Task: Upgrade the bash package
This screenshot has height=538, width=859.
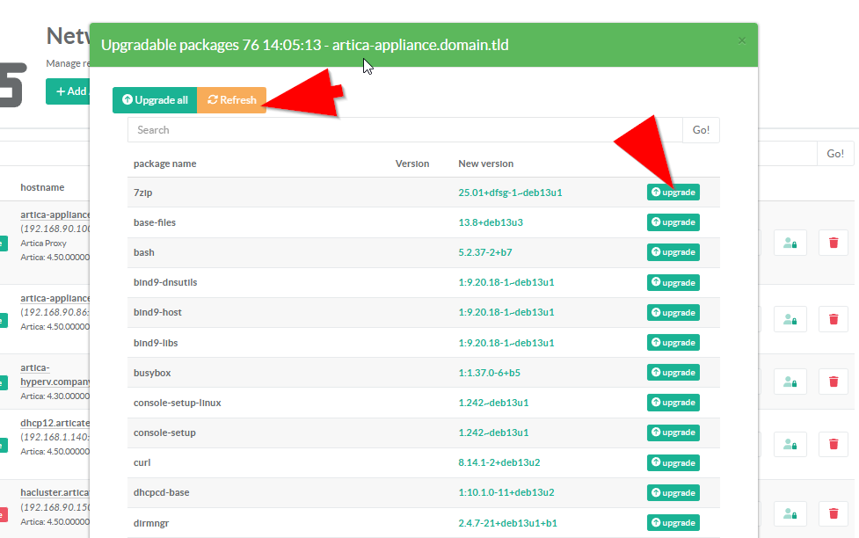Action: click(x=673, y=252)
